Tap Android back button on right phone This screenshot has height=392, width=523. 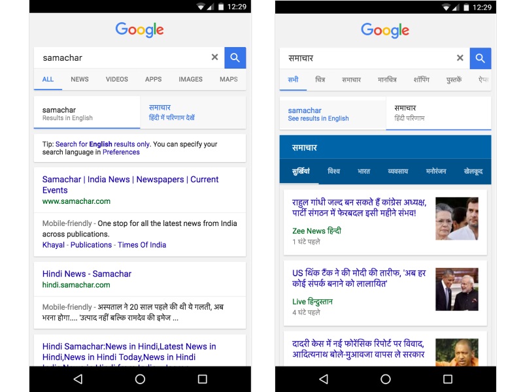(324, 379)
